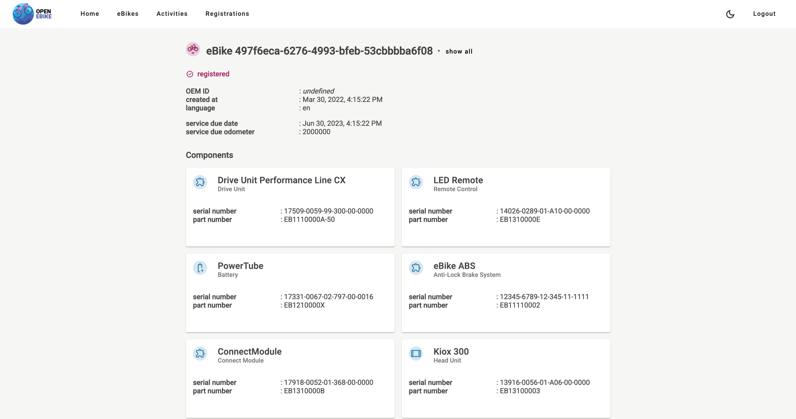Click the ConnectModule puzzle icon

tap(200, 353)
